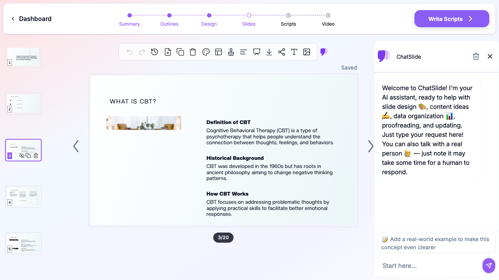Toggle the ChatSlide assistant panel from toolbar

point(324,52)
